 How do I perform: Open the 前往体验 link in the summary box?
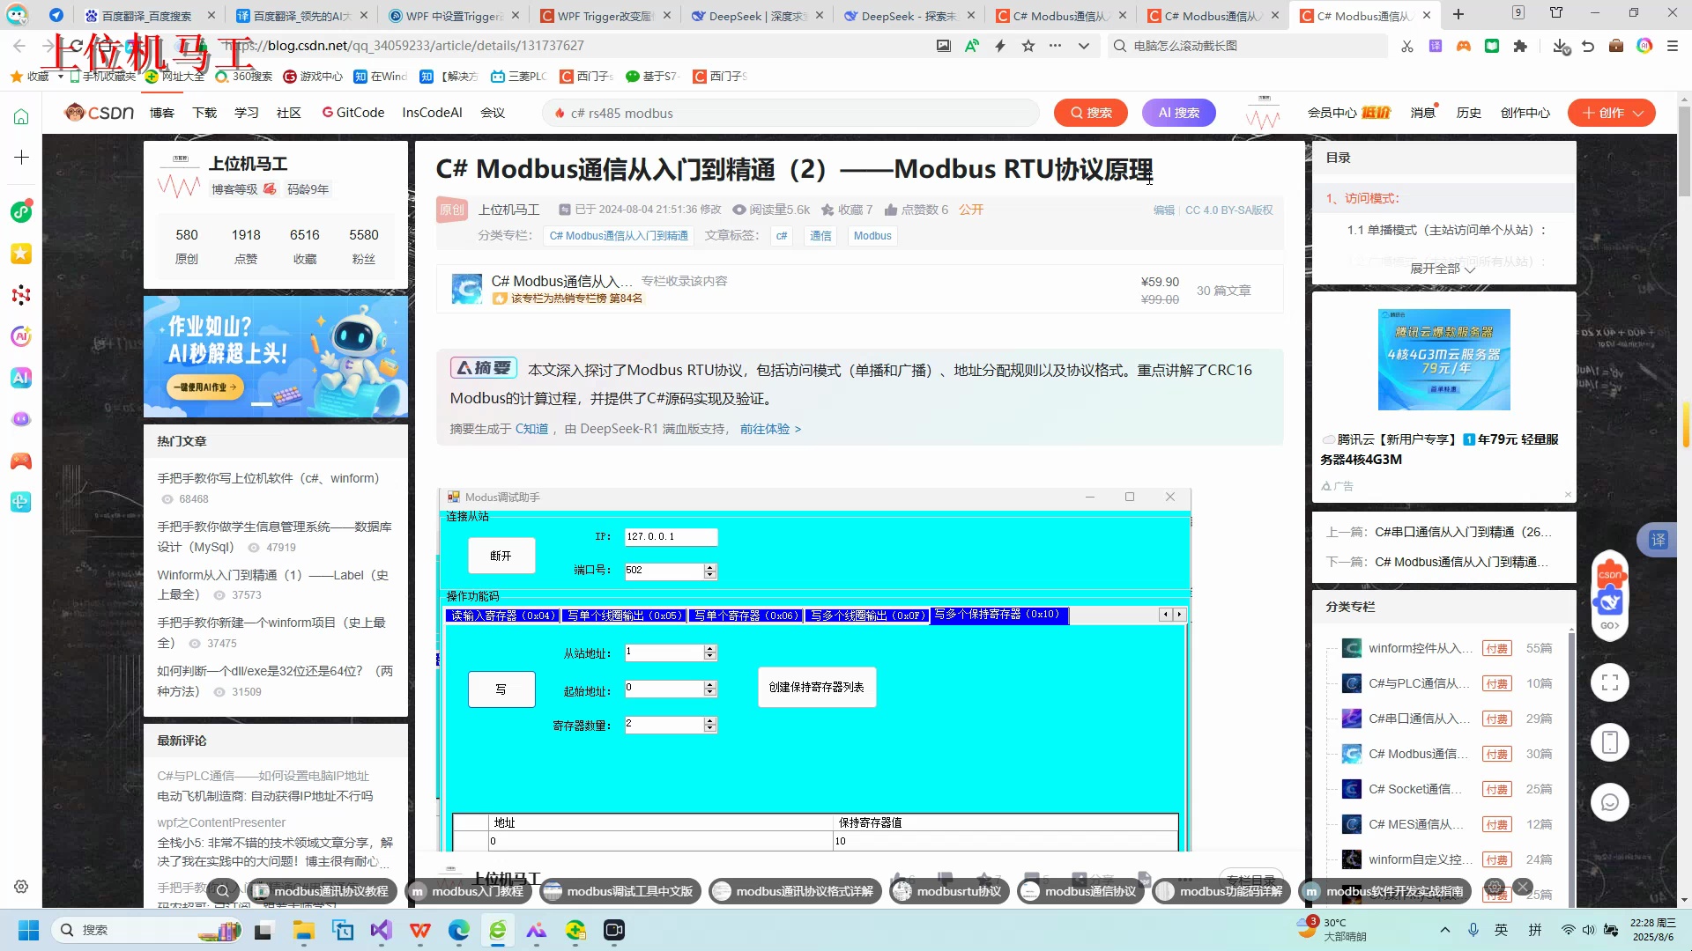tap(765, 429)
